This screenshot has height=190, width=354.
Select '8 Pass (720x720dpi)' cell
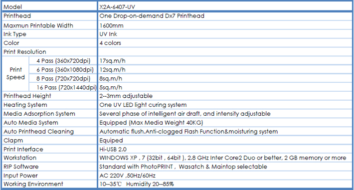(63, 78)
